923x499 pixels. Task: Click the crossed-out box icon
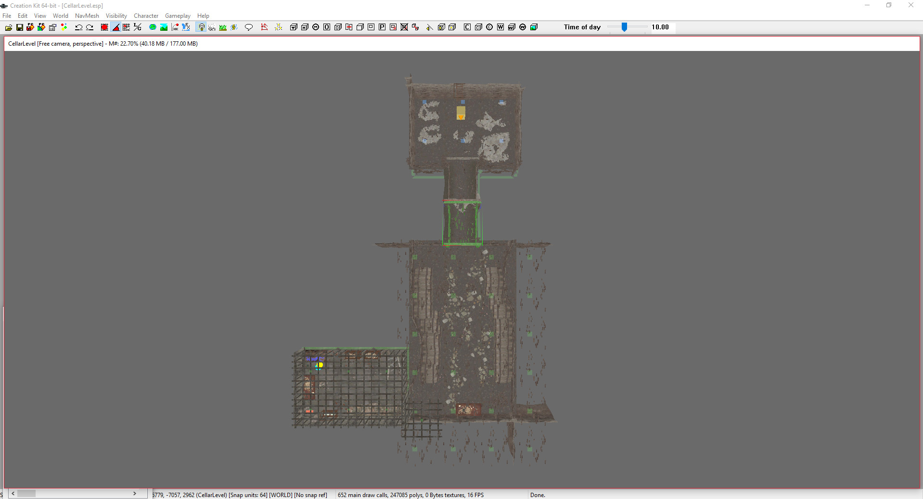404,27
